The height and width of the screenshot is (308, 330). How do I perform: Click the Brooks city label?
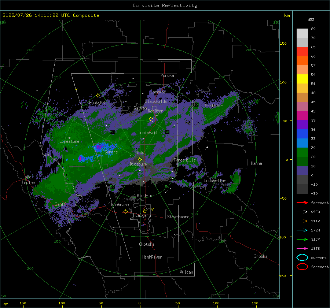(261, 256)
